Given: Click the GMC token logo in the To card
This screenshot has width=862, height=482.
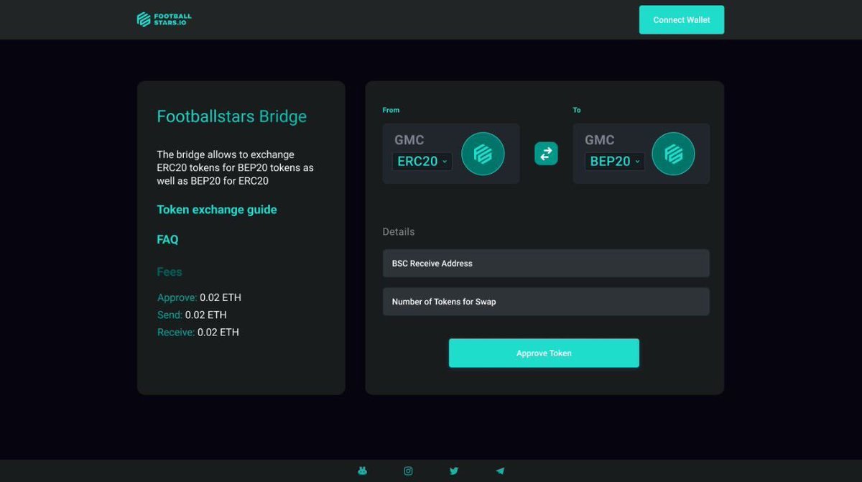Looking at the screenshot, I should click(x=673, y=154).
